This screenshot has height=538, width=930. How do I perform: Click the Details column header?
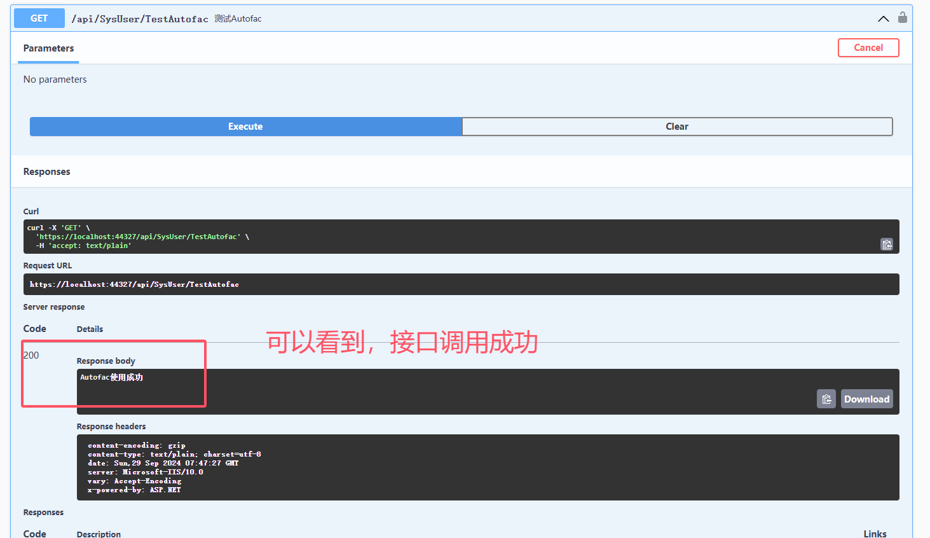click(90, 329)
